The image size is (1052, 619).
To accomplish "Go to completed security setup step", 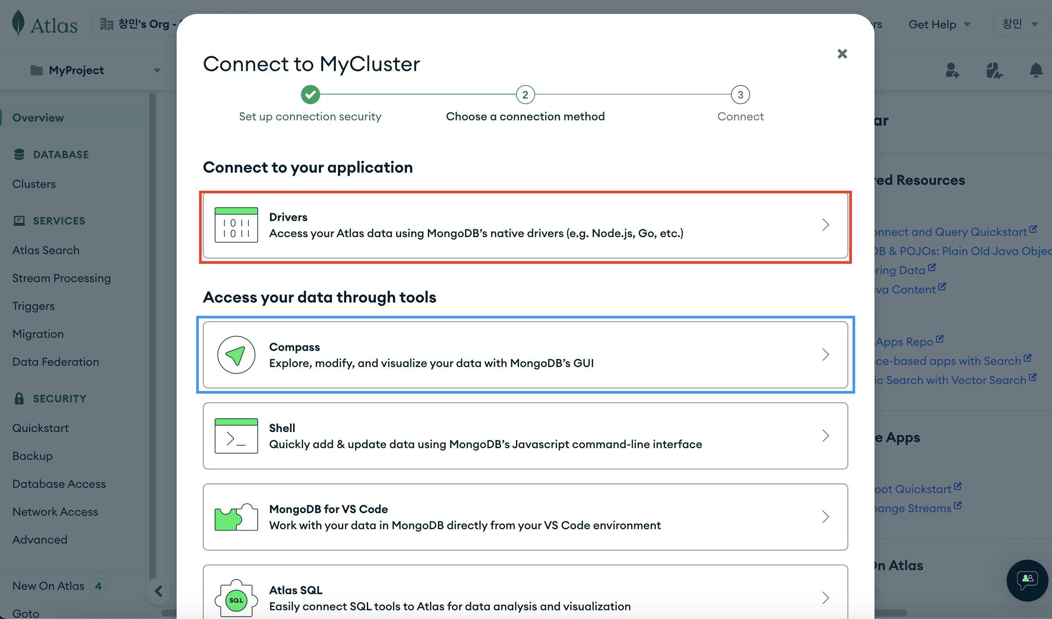I will 310,95.
